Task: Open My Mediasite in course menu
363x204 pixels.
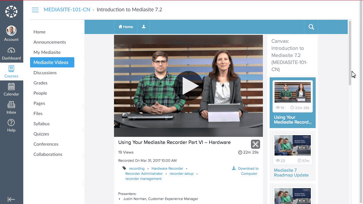Action: (x=47, y=52)
